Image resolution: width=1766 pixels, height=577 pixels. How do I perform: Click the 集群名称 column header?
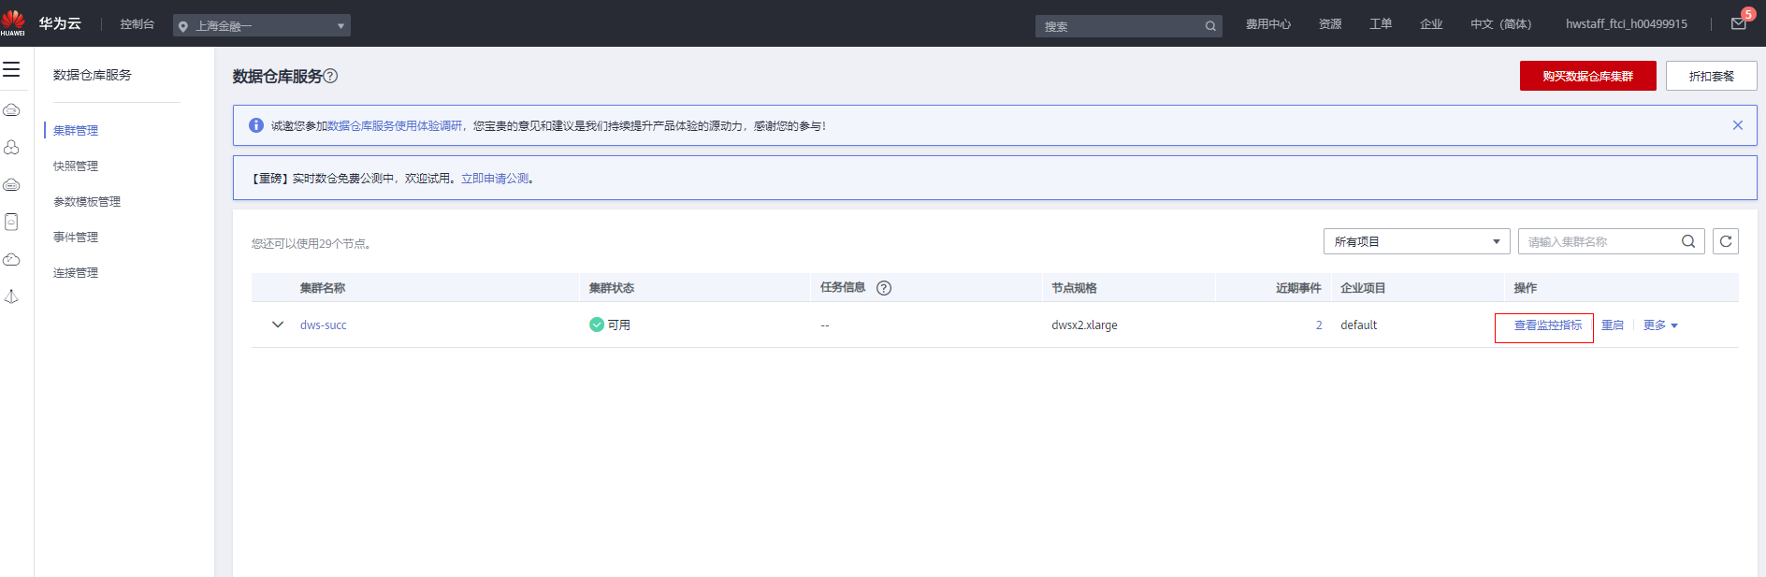pyautogui.click(x=323, y=288)
